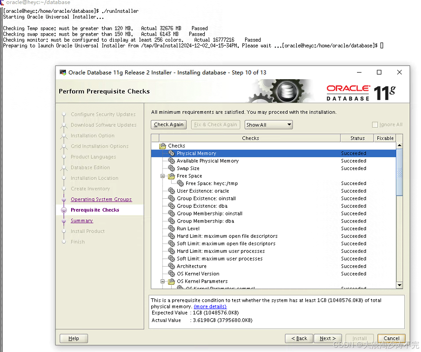Screen dimensions: 421x352
Task: Click the User Existence oracle gear icon
Action: pyautogui.click(x=171, y=191)
